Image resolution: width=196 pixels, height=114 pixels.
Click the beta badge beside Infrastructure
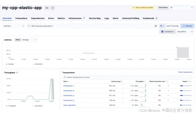point(84,18)
